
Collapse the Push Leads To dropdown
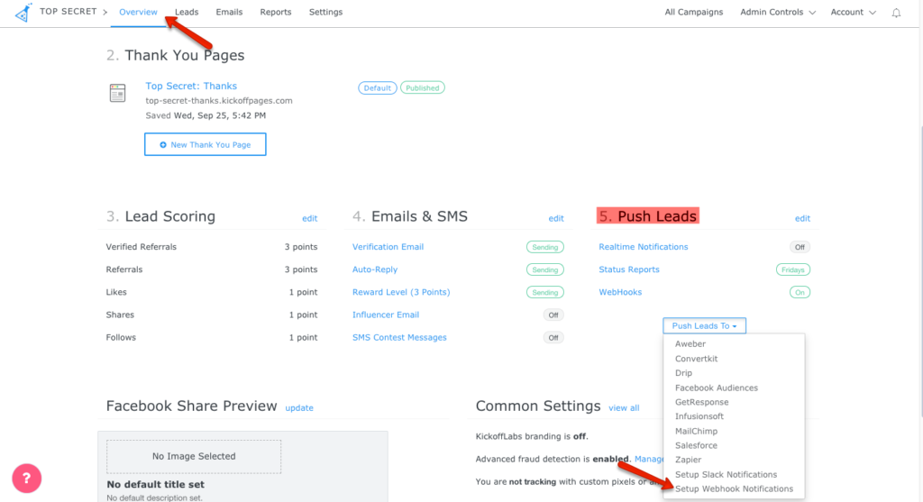point(704,325)
